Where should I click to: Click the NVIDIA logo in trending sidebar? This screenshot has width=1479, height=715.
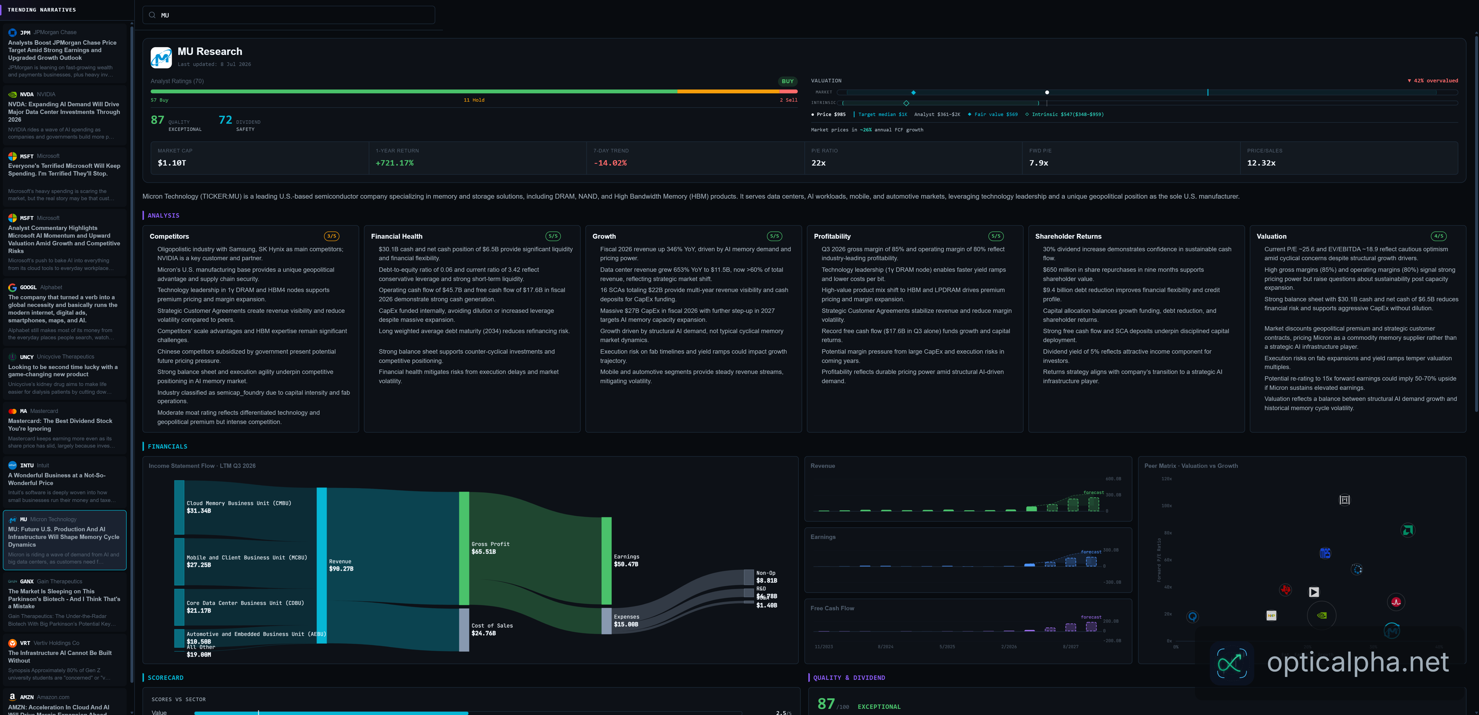(x=12, y=95)
